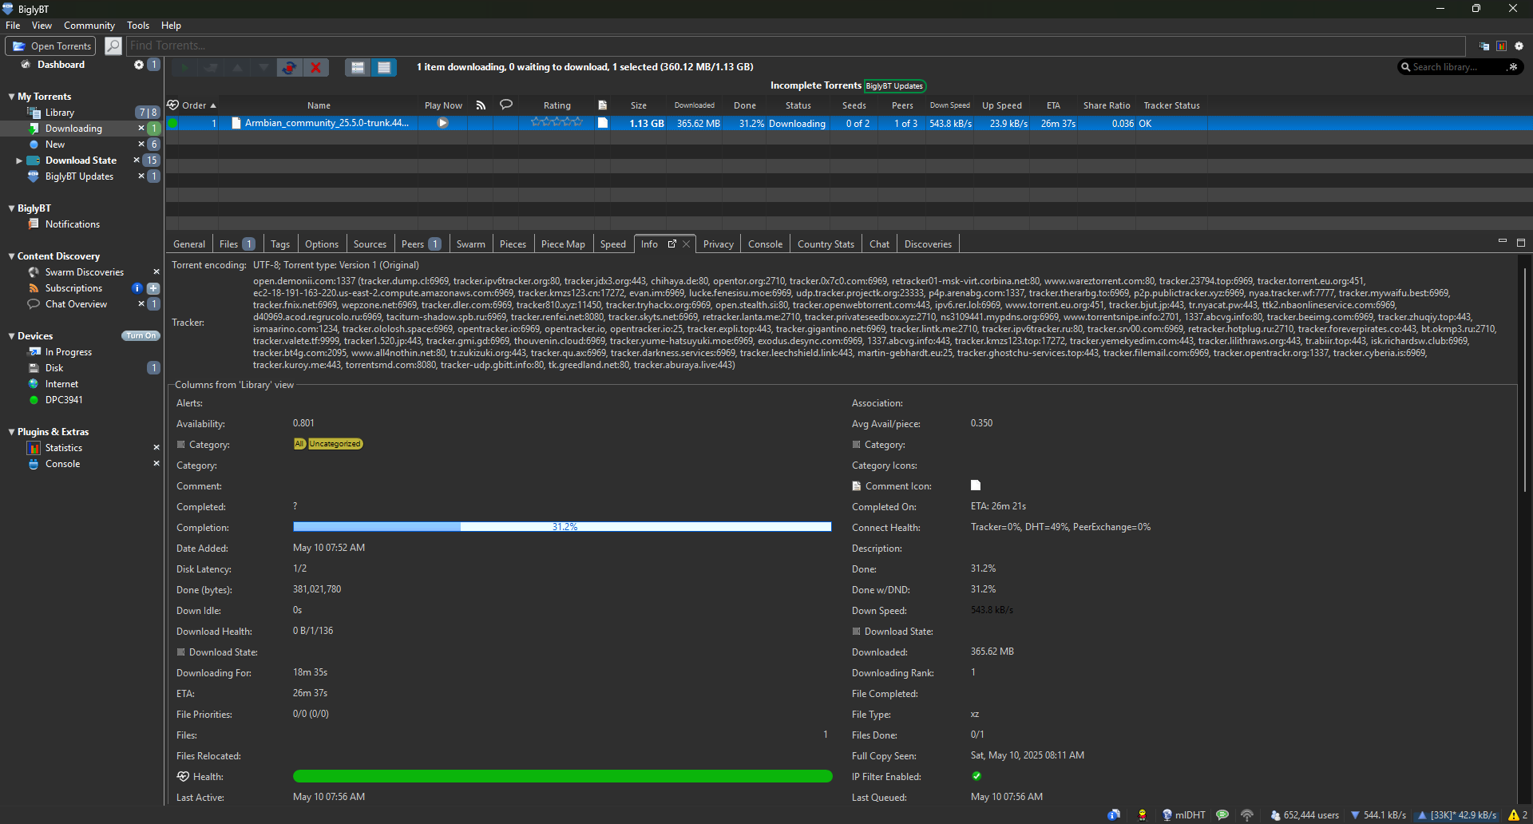Toggle the right Download State checkbox
1533x824 pixels.
pos(857,632)
